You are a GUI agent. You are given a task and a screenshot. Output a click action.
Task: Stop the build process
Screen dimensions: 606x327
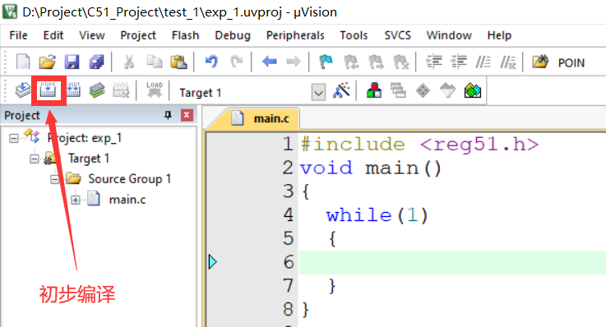(121, 90)
